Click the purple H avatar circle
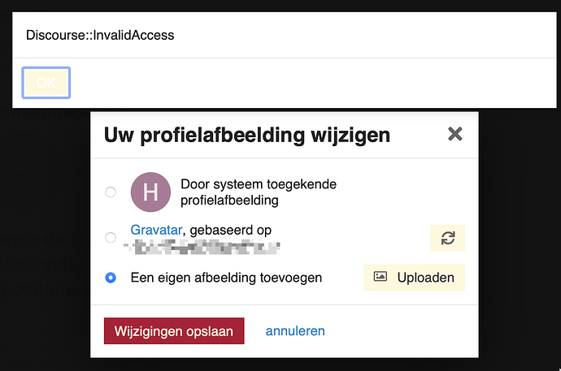The width and height of the screenshot is (561, 371). (150, 192)
